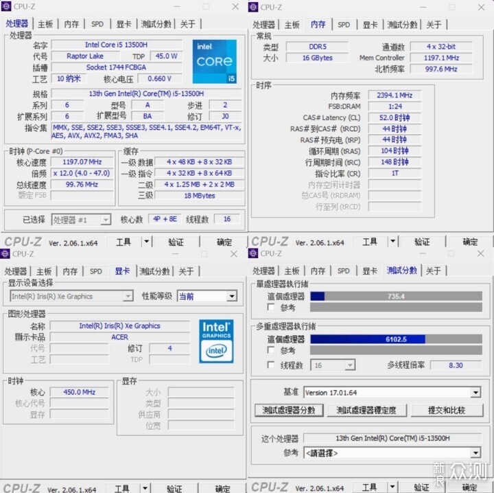Click the 提交和比较 button
The image size is (494, 493).
click(447, 410)
